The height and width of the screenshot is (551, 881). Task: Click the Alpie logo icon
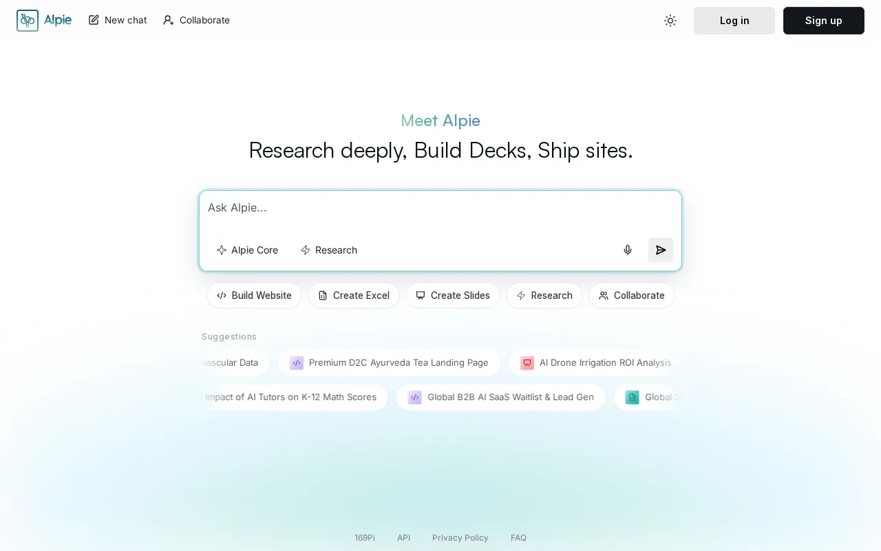point(28,21)
